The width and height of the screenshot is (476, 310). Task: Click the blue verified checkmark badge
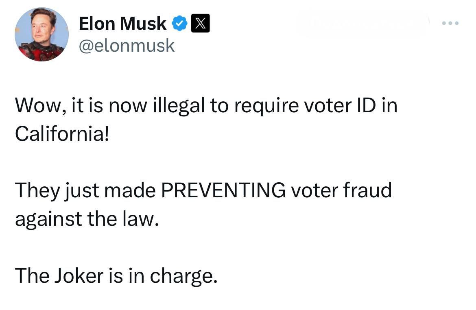click(179, 24)
